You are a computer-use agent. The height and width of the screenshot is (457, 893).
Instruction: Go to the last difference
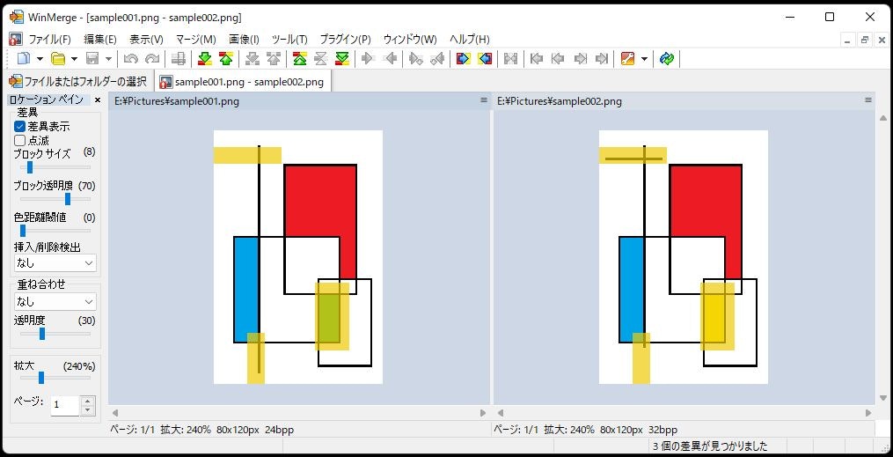click(341, 58)
